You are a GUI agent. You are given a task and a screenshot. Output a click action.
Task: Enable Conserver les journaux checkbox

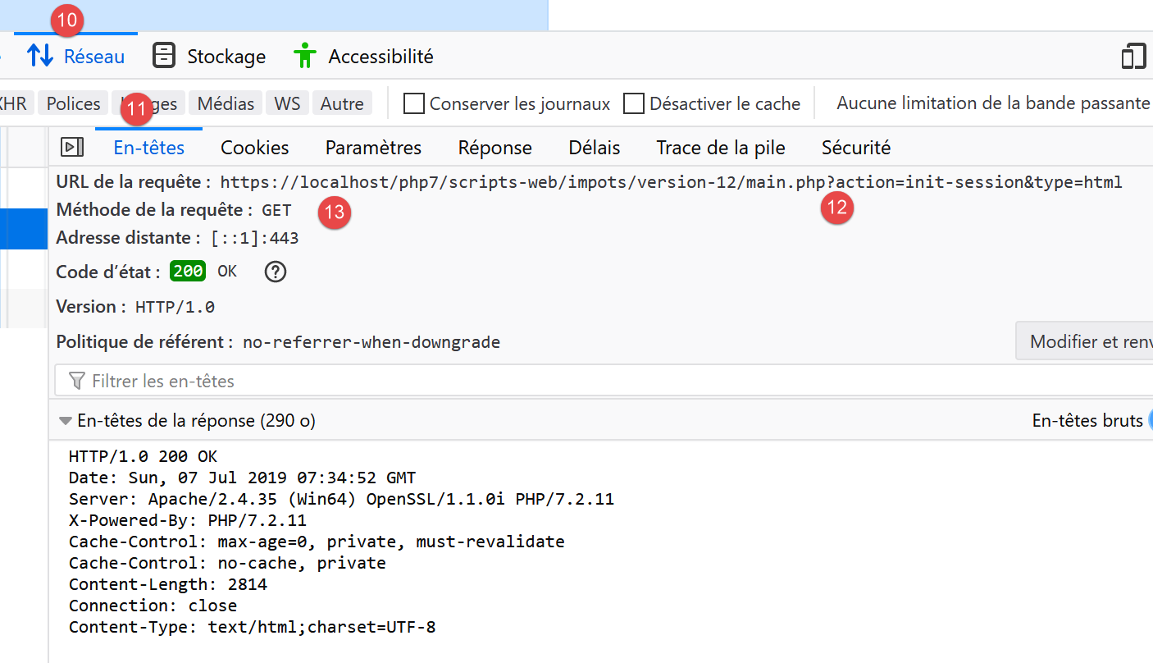[415, 104]
